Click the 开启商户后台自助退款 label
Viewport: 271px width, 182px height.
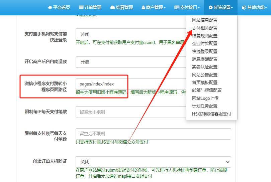[x=46, y=61]
